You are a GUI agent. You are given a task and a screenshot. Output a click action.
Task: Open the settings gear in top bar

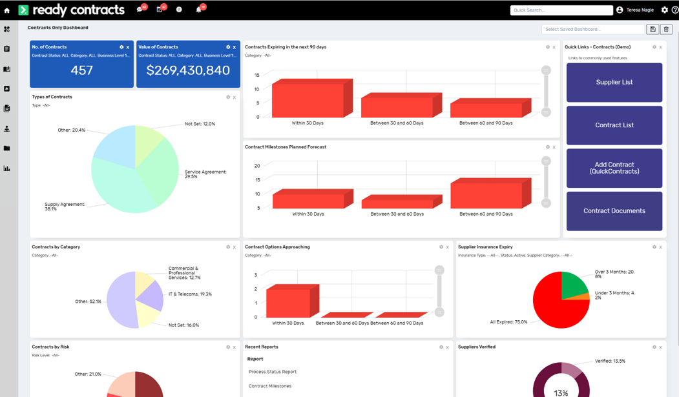pyautogui.click(x=665, y=10)
